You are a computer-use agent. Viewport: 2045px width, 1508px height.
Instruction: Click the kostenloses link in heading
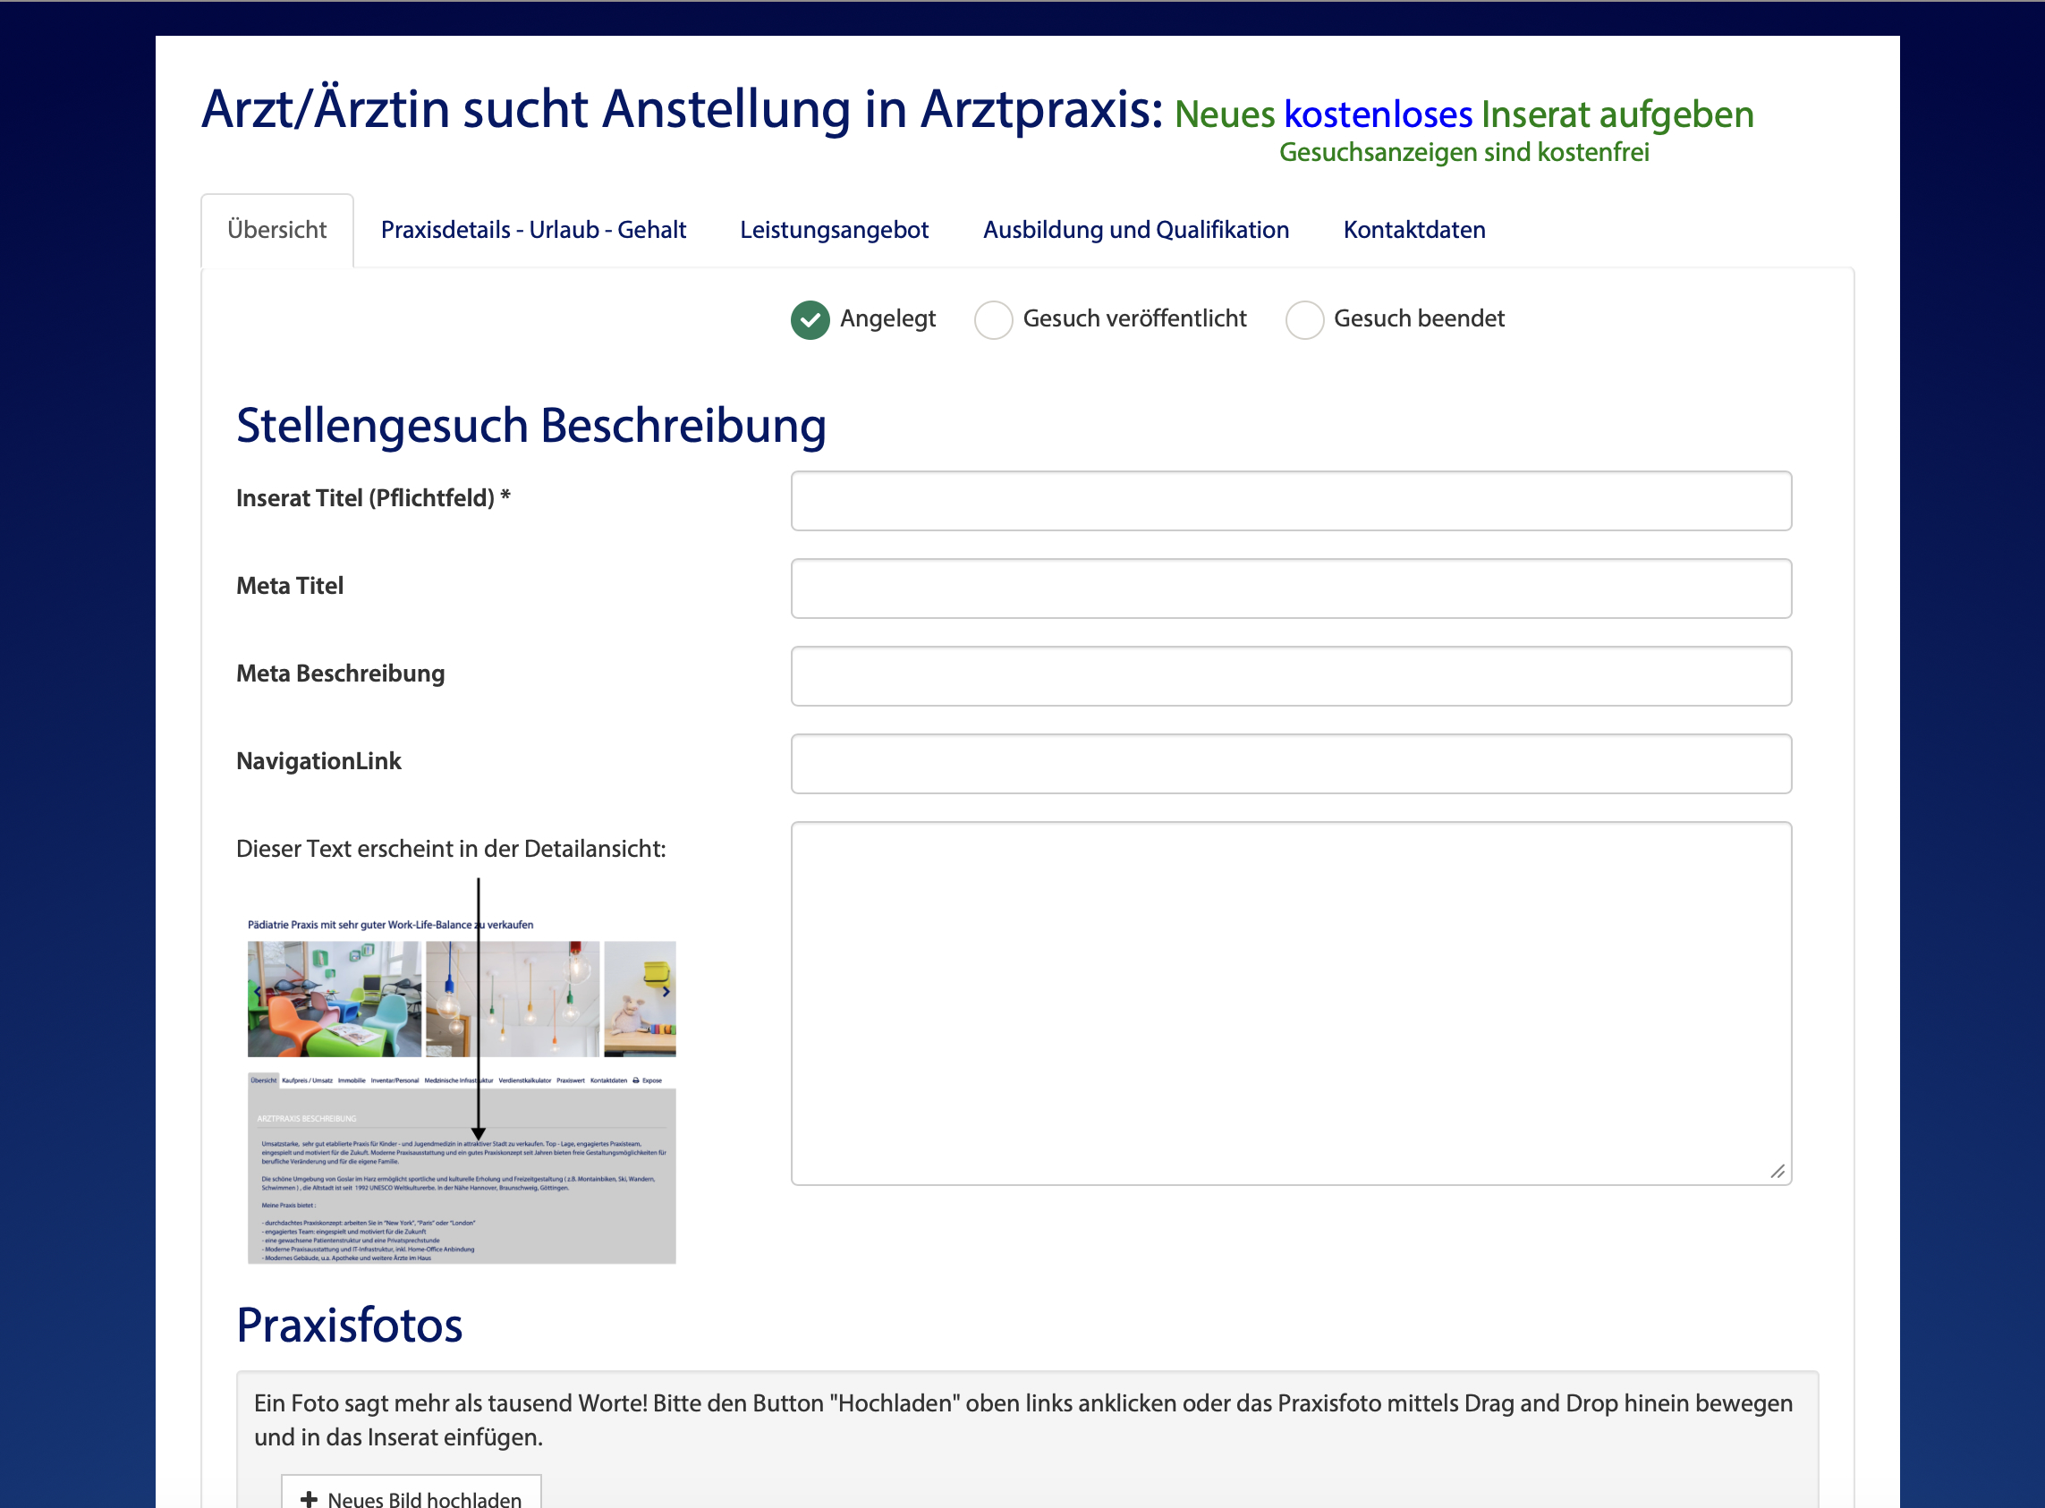click(x=1377, y=115)
